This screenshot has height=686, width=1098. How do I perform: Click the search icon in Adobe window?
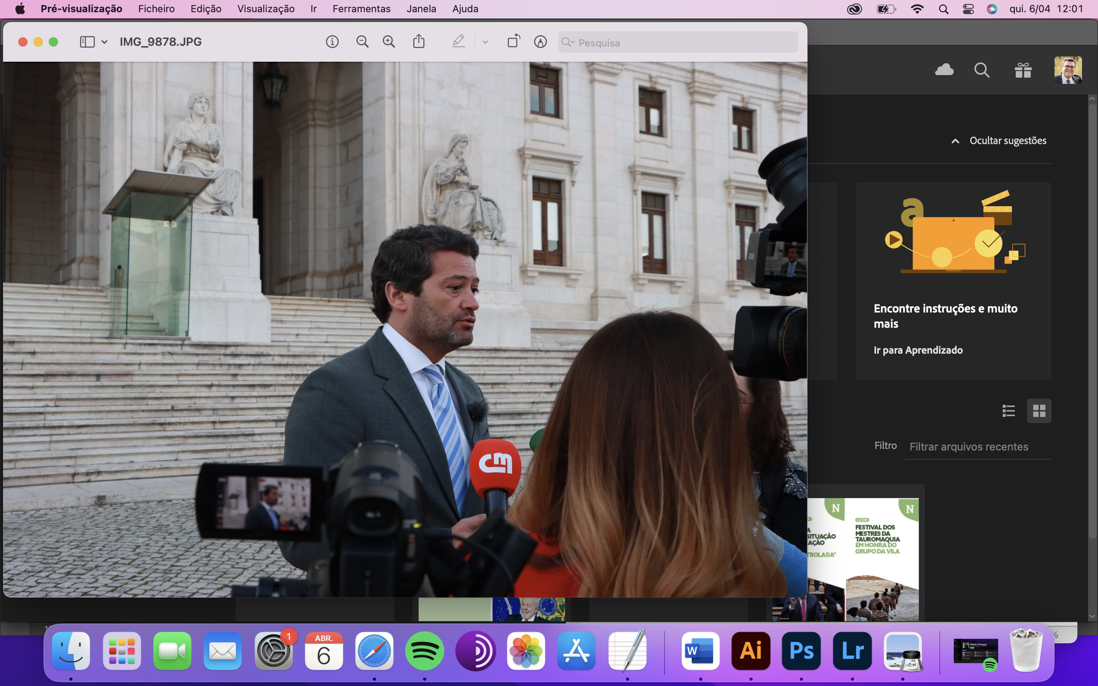tap(982, 71)
